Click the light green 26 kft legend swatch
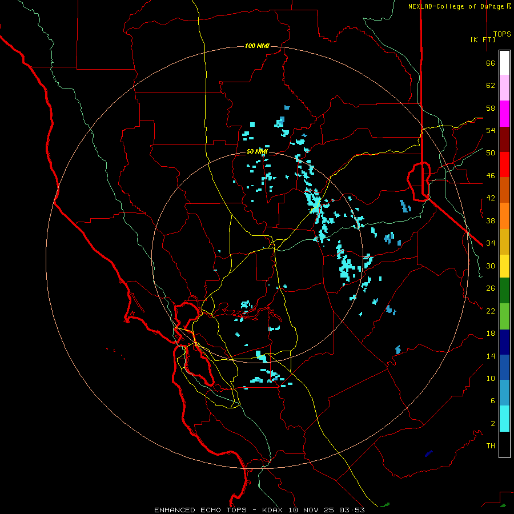Screen dimensions: 514x514 pos(504,316)
